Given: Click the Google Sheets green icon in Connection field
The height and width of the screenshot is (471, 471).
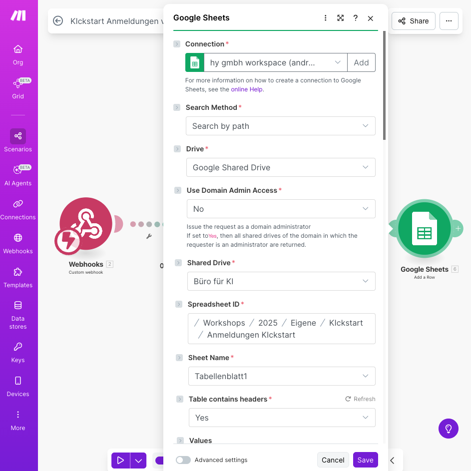Looking at the screenshot, I should pos(195,62).
